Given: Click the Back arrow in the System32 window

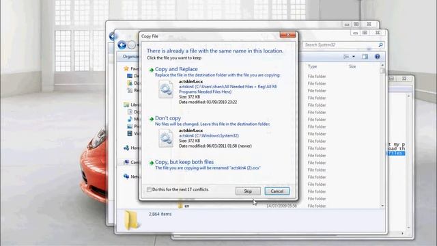Looking at the screenshot, I should coord(122,45).
